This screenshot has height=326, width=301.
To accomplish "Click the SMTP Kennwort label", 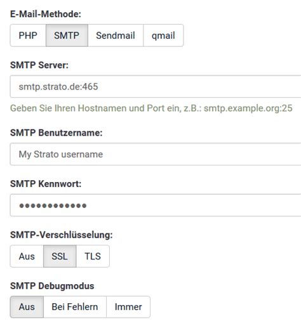I will pyautogui.click(x=46, y=184).
